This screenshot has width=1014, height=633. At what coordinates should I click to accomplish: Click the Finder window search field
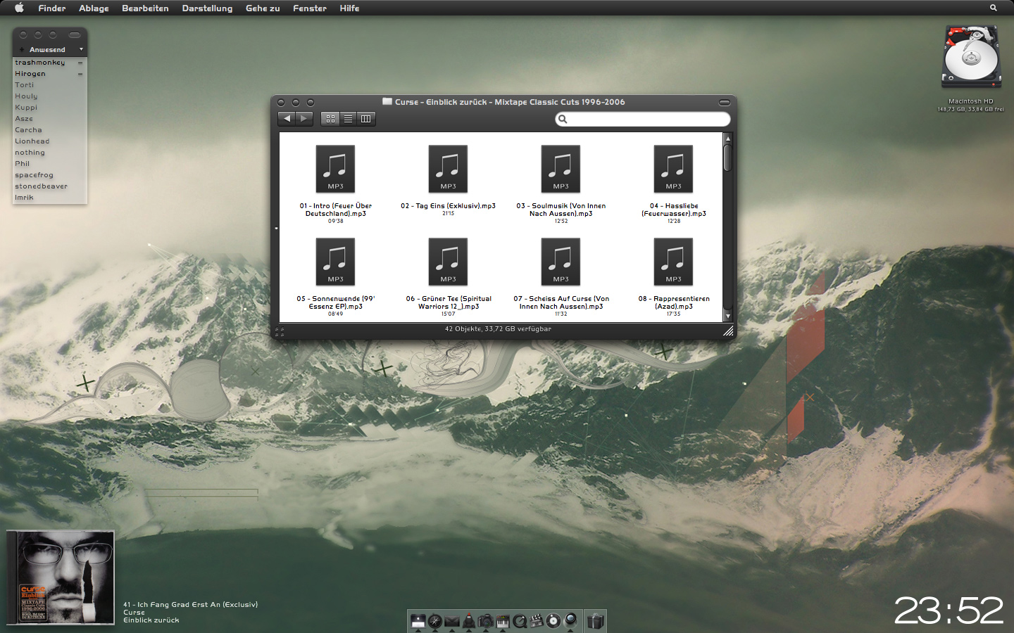point(643,119)
